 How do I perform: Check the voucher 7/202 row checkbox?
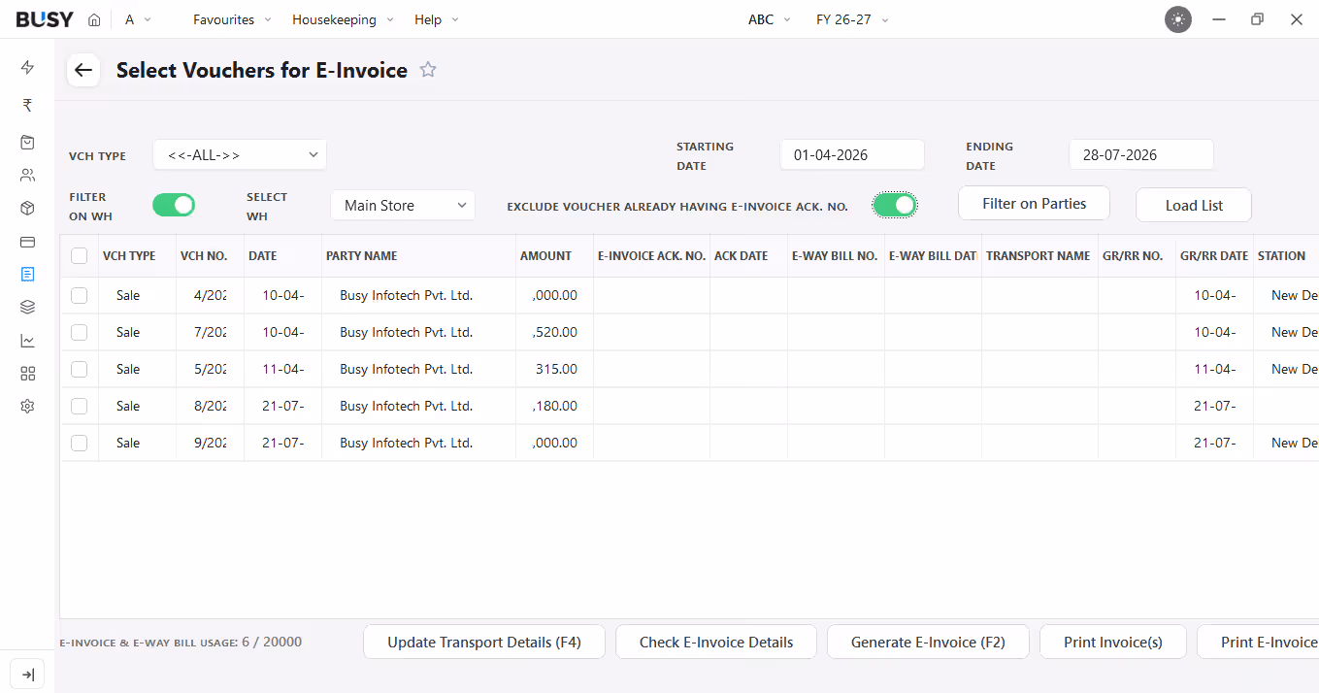coord(80,332)
